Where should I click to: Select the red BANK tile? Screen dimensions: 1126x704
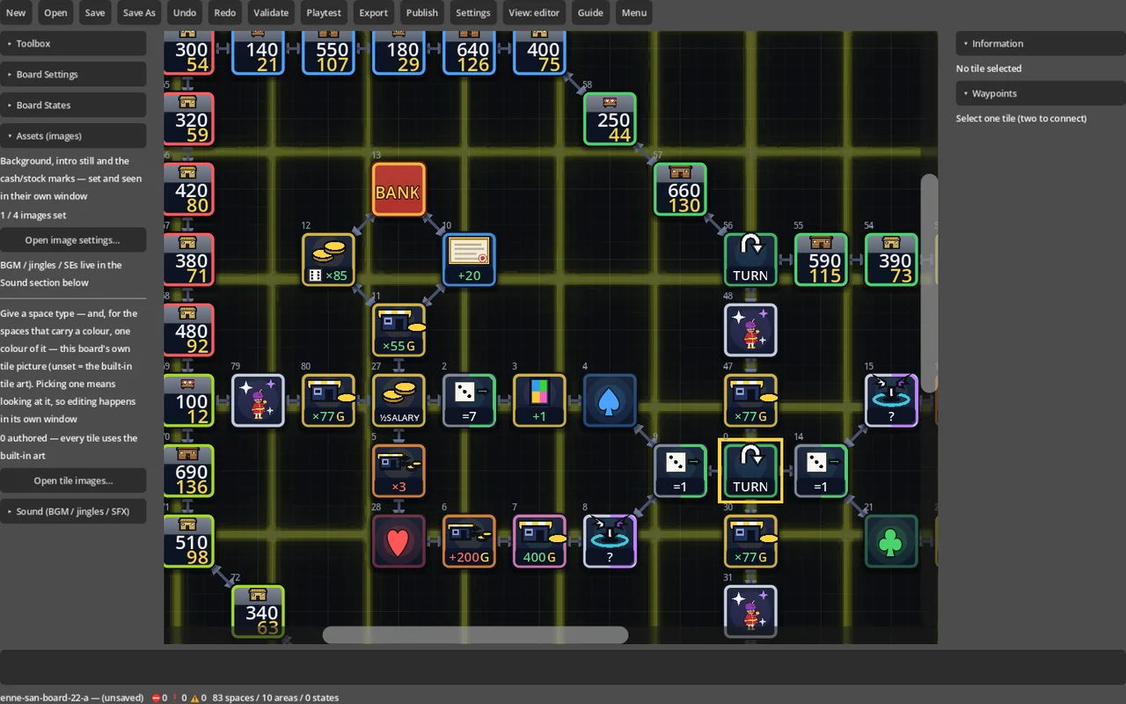[398, 189]
